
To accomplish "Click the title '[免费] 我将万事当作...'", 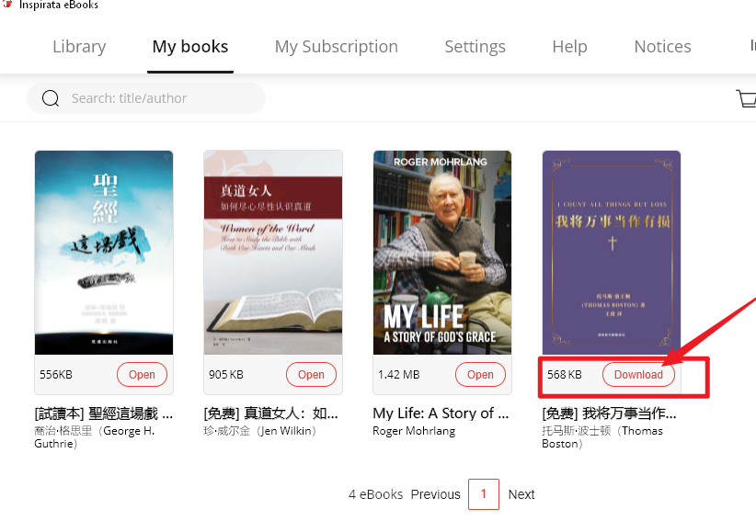I will point(609,413).
